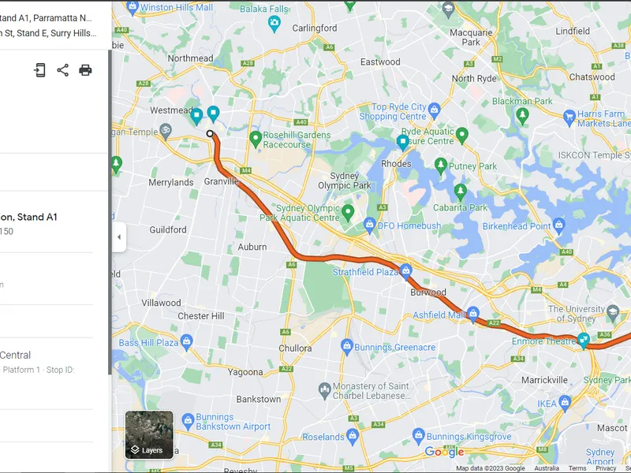Open the Privacy link at bottom
This screenshot has width=631, height=473.
pos(606,468)
